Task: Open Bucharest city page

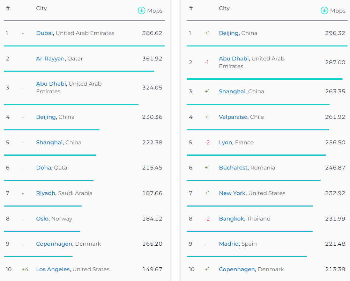Action: click(x=233, y=168)
